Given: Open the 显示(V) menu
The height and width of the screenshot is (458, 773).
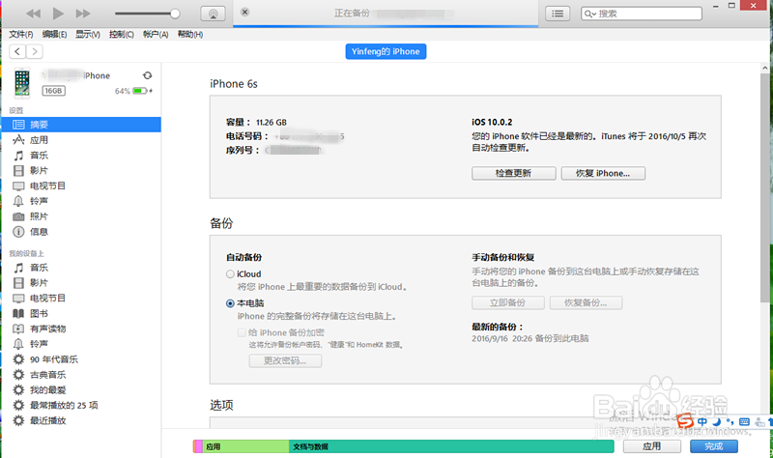Looking at the screenshot, I should pyautogui.click(x=88, y=35).
